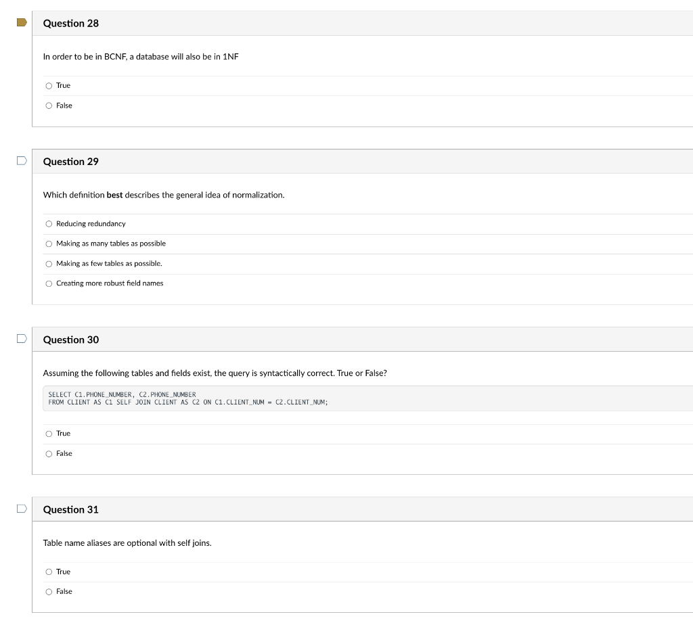
Task: Unflag Question 28 using the filled flag icon
Action: tap(22, 22)
